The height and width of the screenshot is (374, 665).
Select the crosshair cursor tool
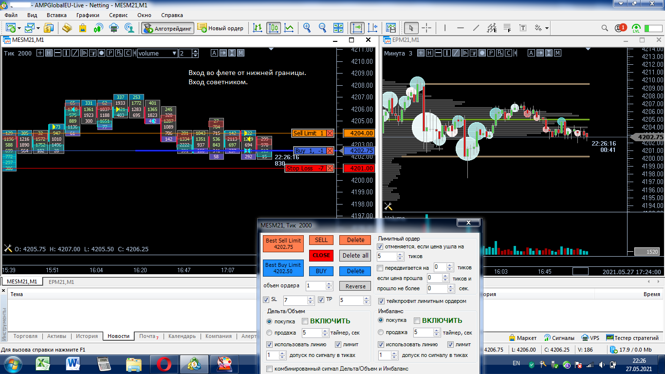coord(426,28)
